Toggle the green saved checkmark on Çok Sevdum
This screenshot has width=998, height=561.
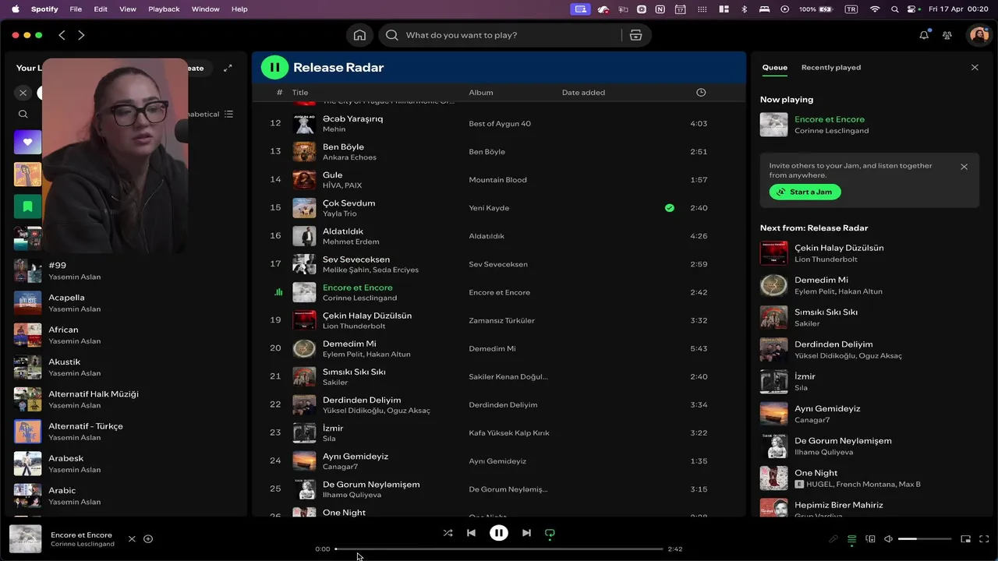[x=669, y=208]
